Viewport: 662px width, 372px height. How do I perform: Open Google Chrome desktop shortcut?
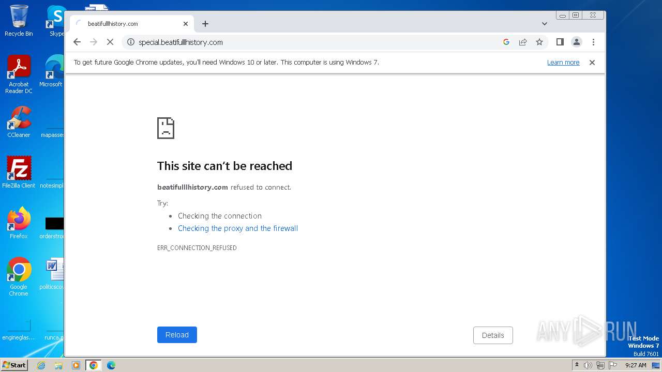tap(19, 276)
